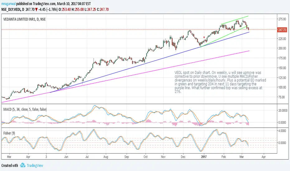
Task: Click the 200.00 price axis value
Action: pyautogui.click(x=282, y=48)
